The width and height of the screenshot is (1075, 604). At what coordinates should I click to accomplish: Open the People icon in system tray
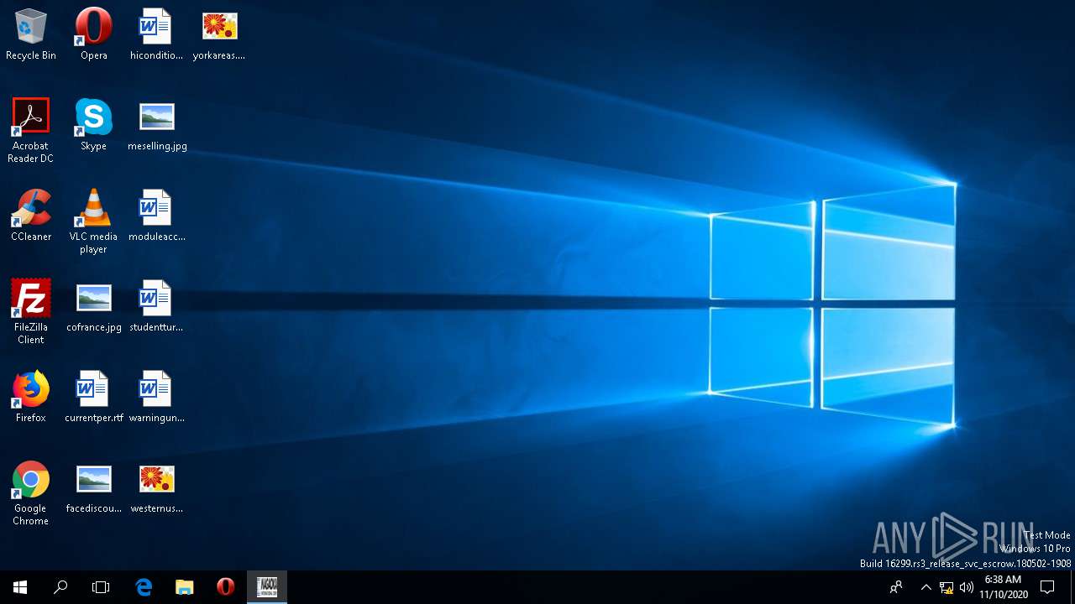point(896,587)
